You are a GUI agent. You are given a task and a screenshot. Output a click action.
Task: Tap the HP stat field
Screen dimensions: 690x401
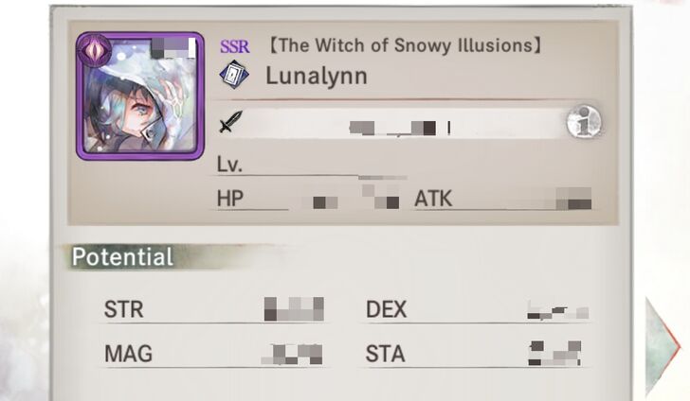[x=308, y=199]
